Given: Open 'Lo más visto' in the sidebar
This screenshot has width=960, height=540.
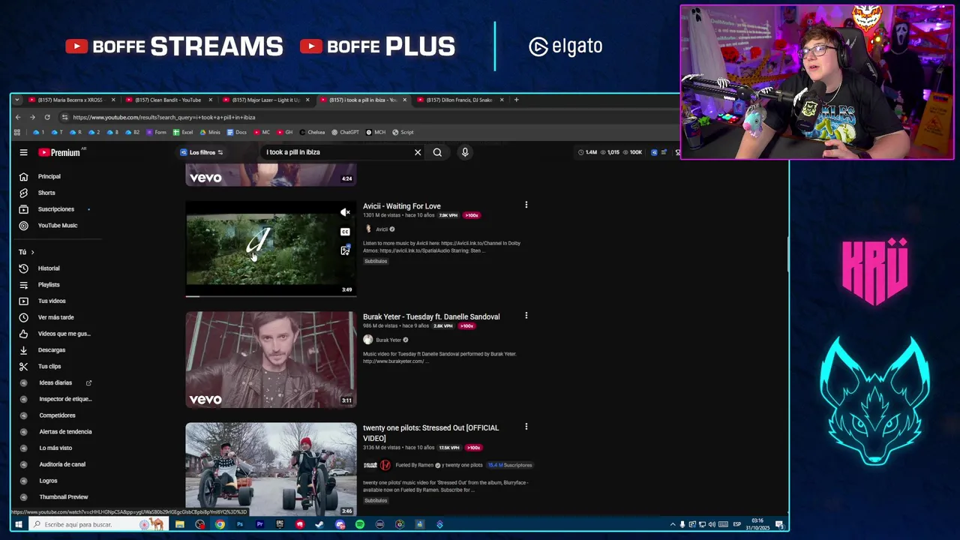Looking at the screenshot, I should click(x=55, y=448).
